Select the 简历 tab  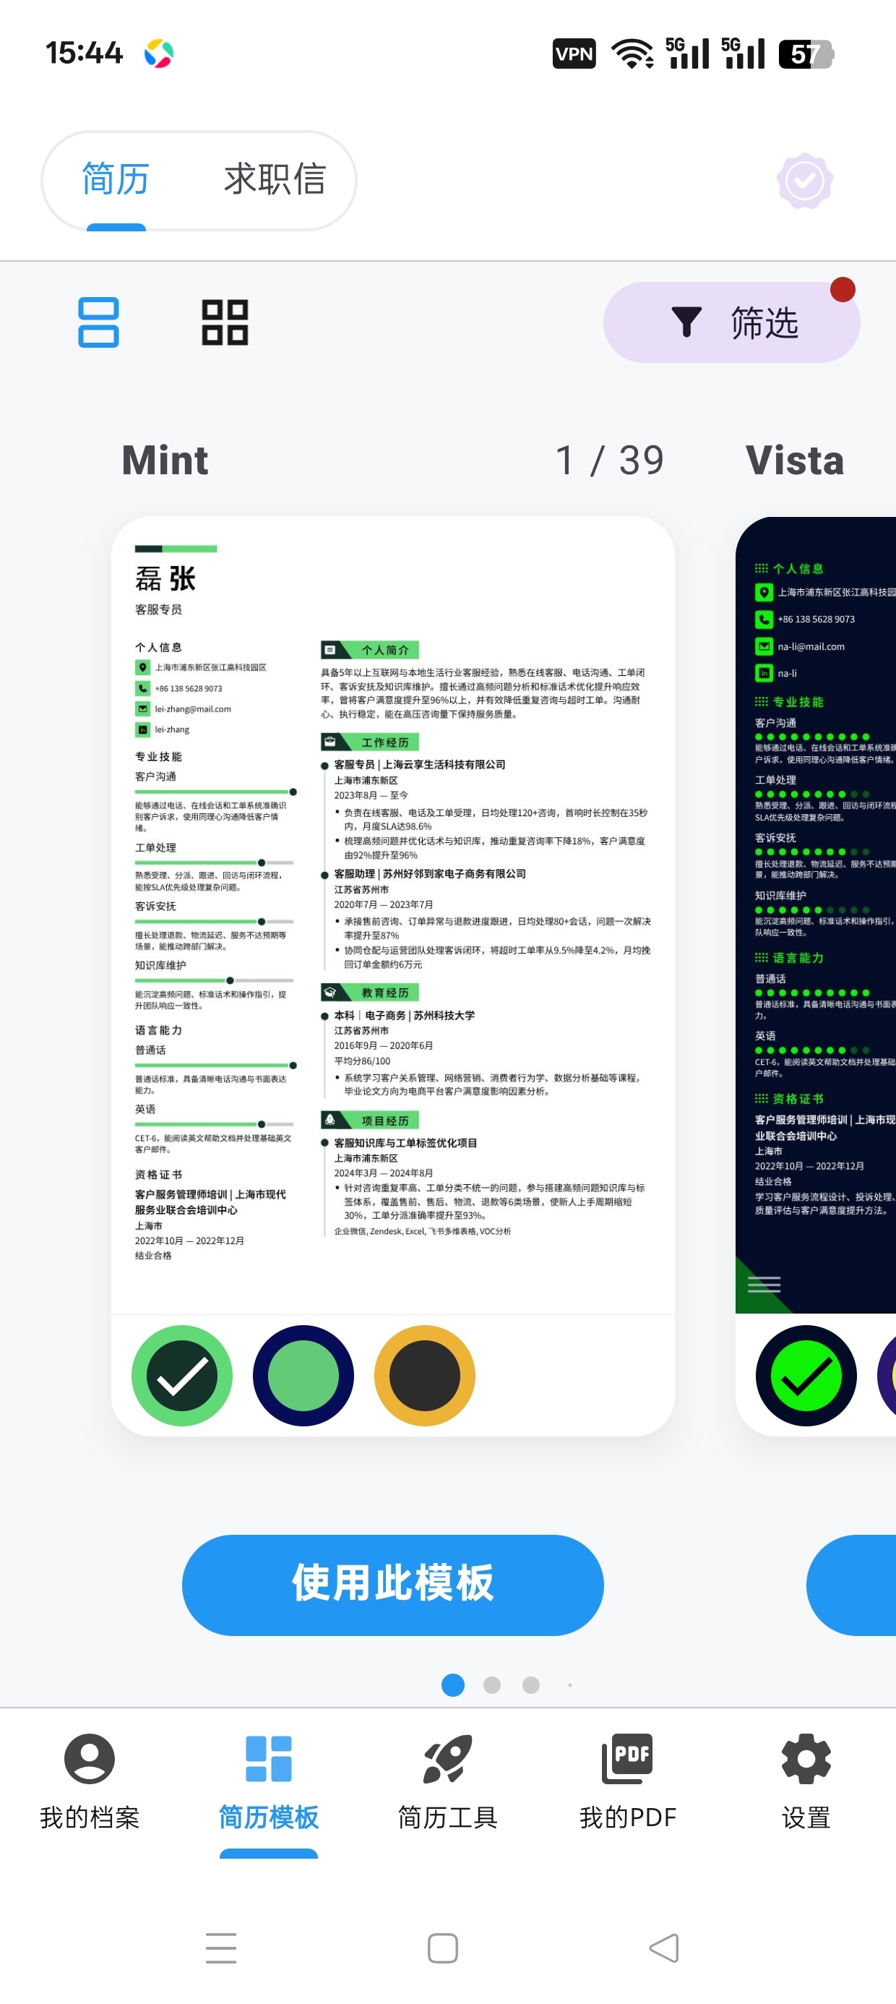116,179
